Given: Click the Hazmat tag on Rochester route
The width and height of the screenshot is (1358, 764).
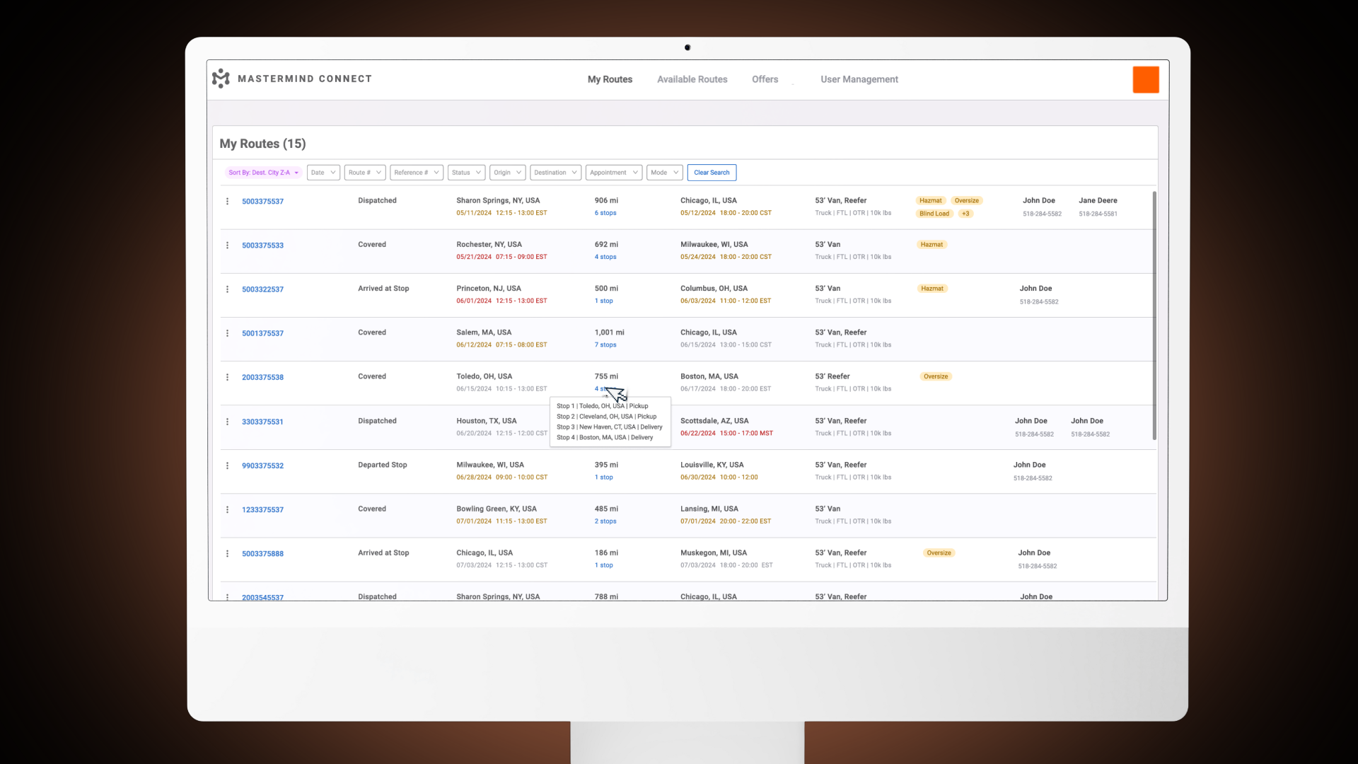Looking at the screenshot, I should pyautogui.click(x=932, y=245).
